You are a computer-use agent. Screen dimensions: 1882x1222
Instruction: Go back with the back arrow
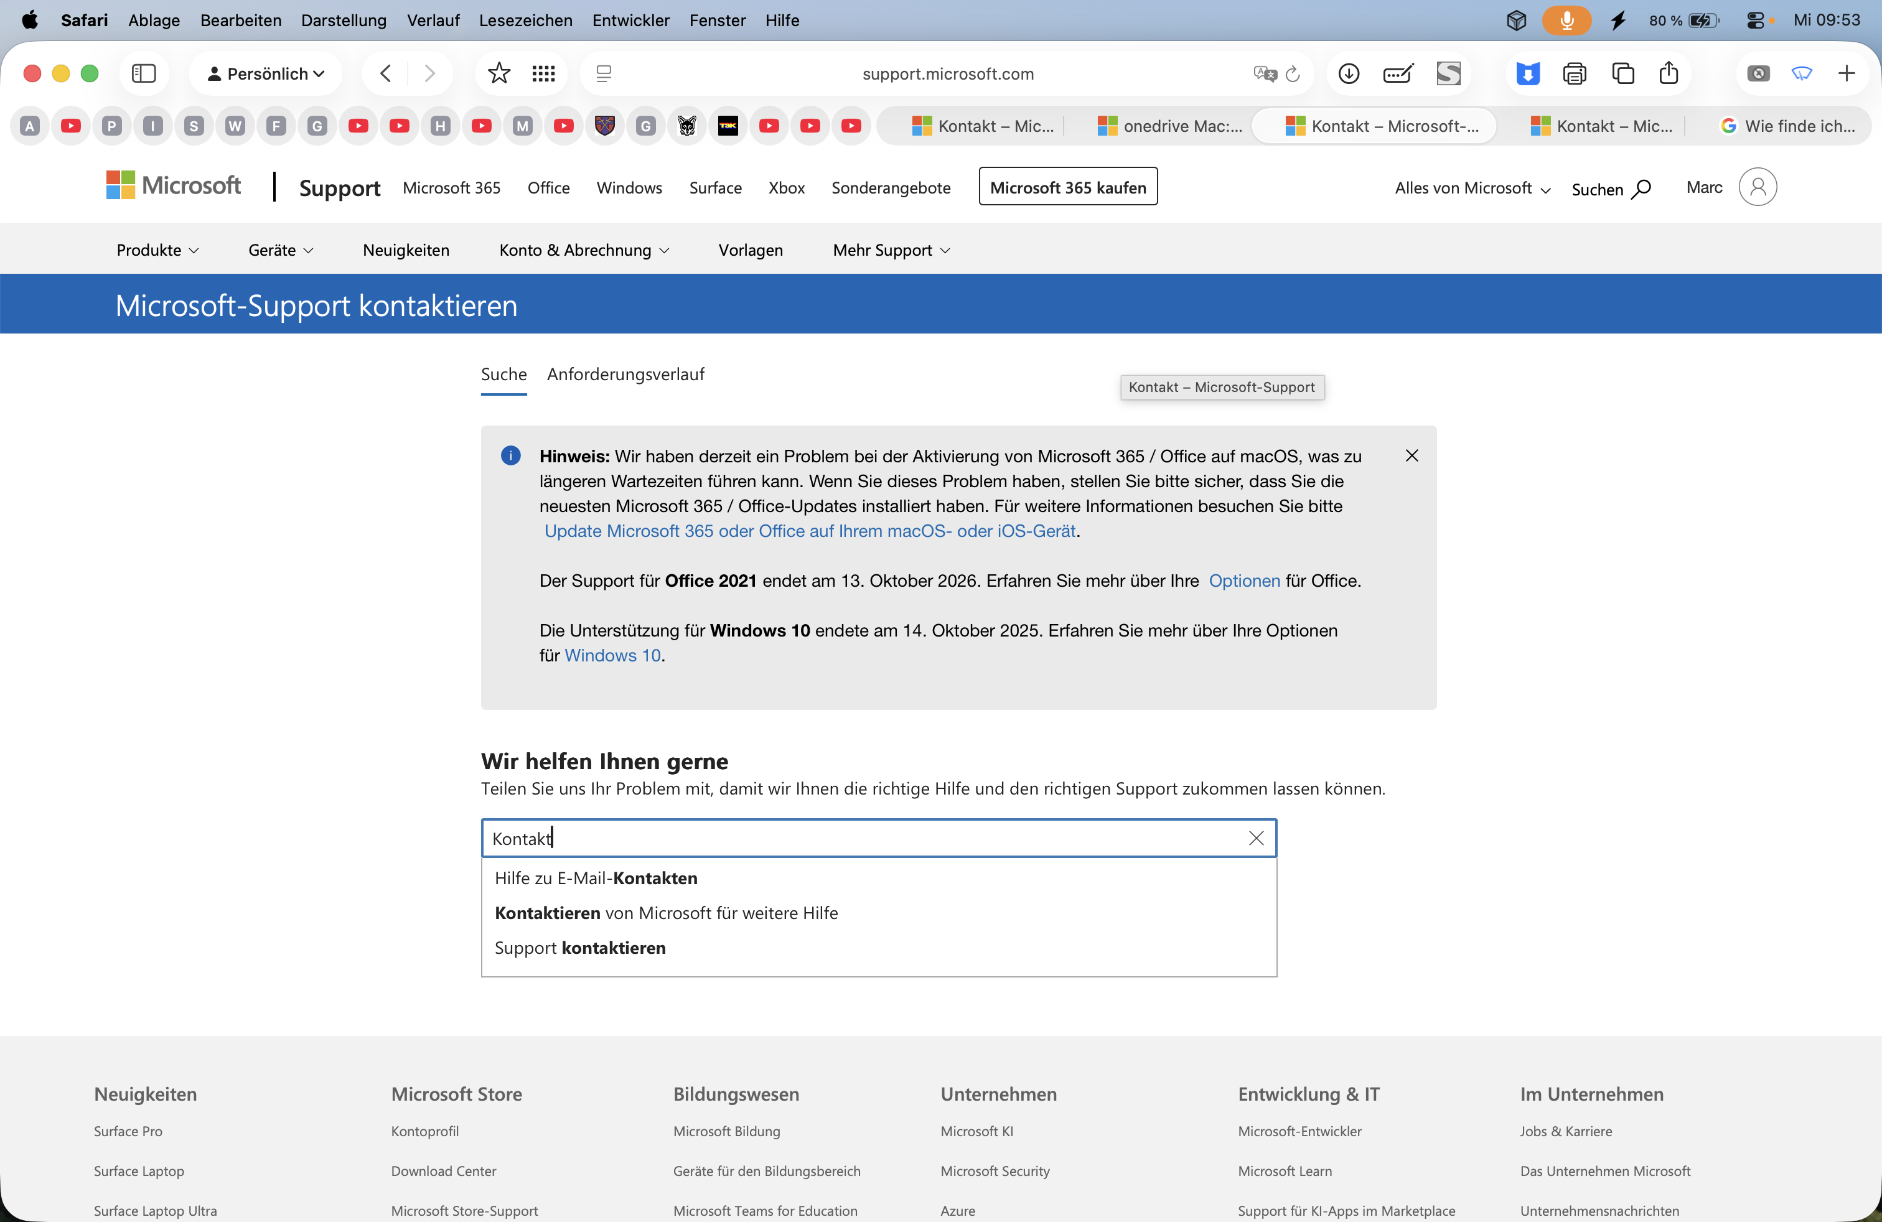tap(385, 73)
